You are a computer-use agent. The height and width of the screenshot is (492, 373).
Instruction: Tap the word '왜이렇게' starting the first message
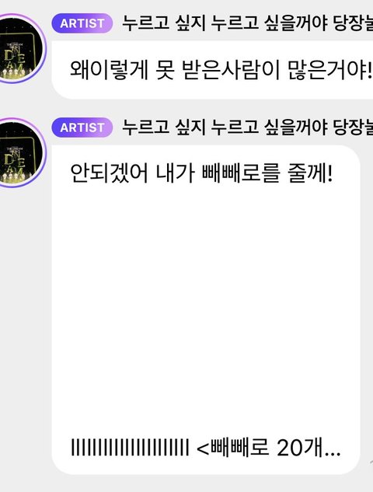(109, 70)
